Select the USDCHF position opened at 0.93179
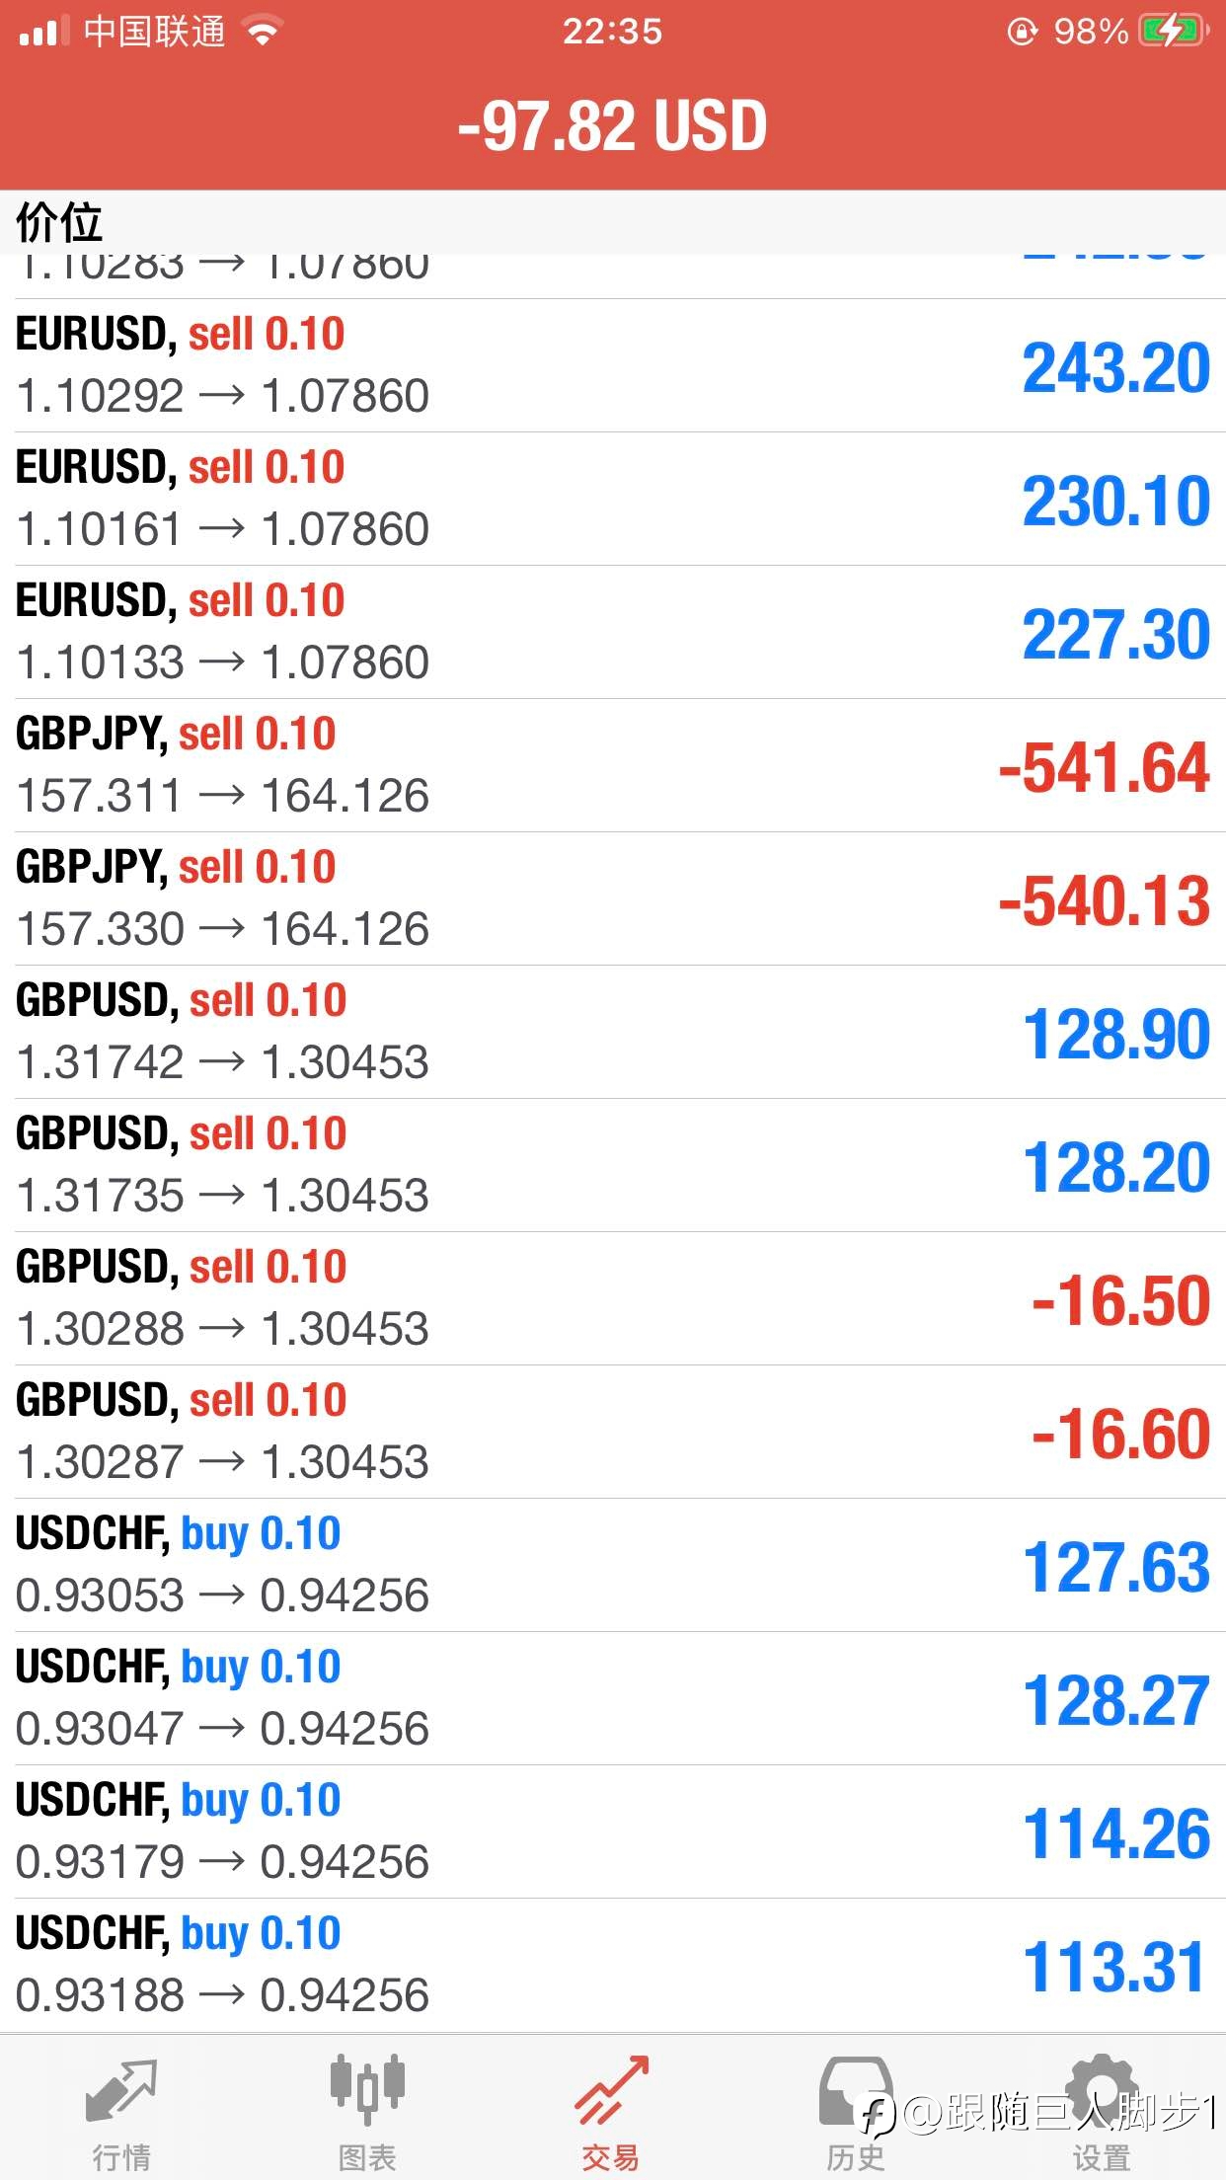1226x2180 pixels. pos(613,1831)
